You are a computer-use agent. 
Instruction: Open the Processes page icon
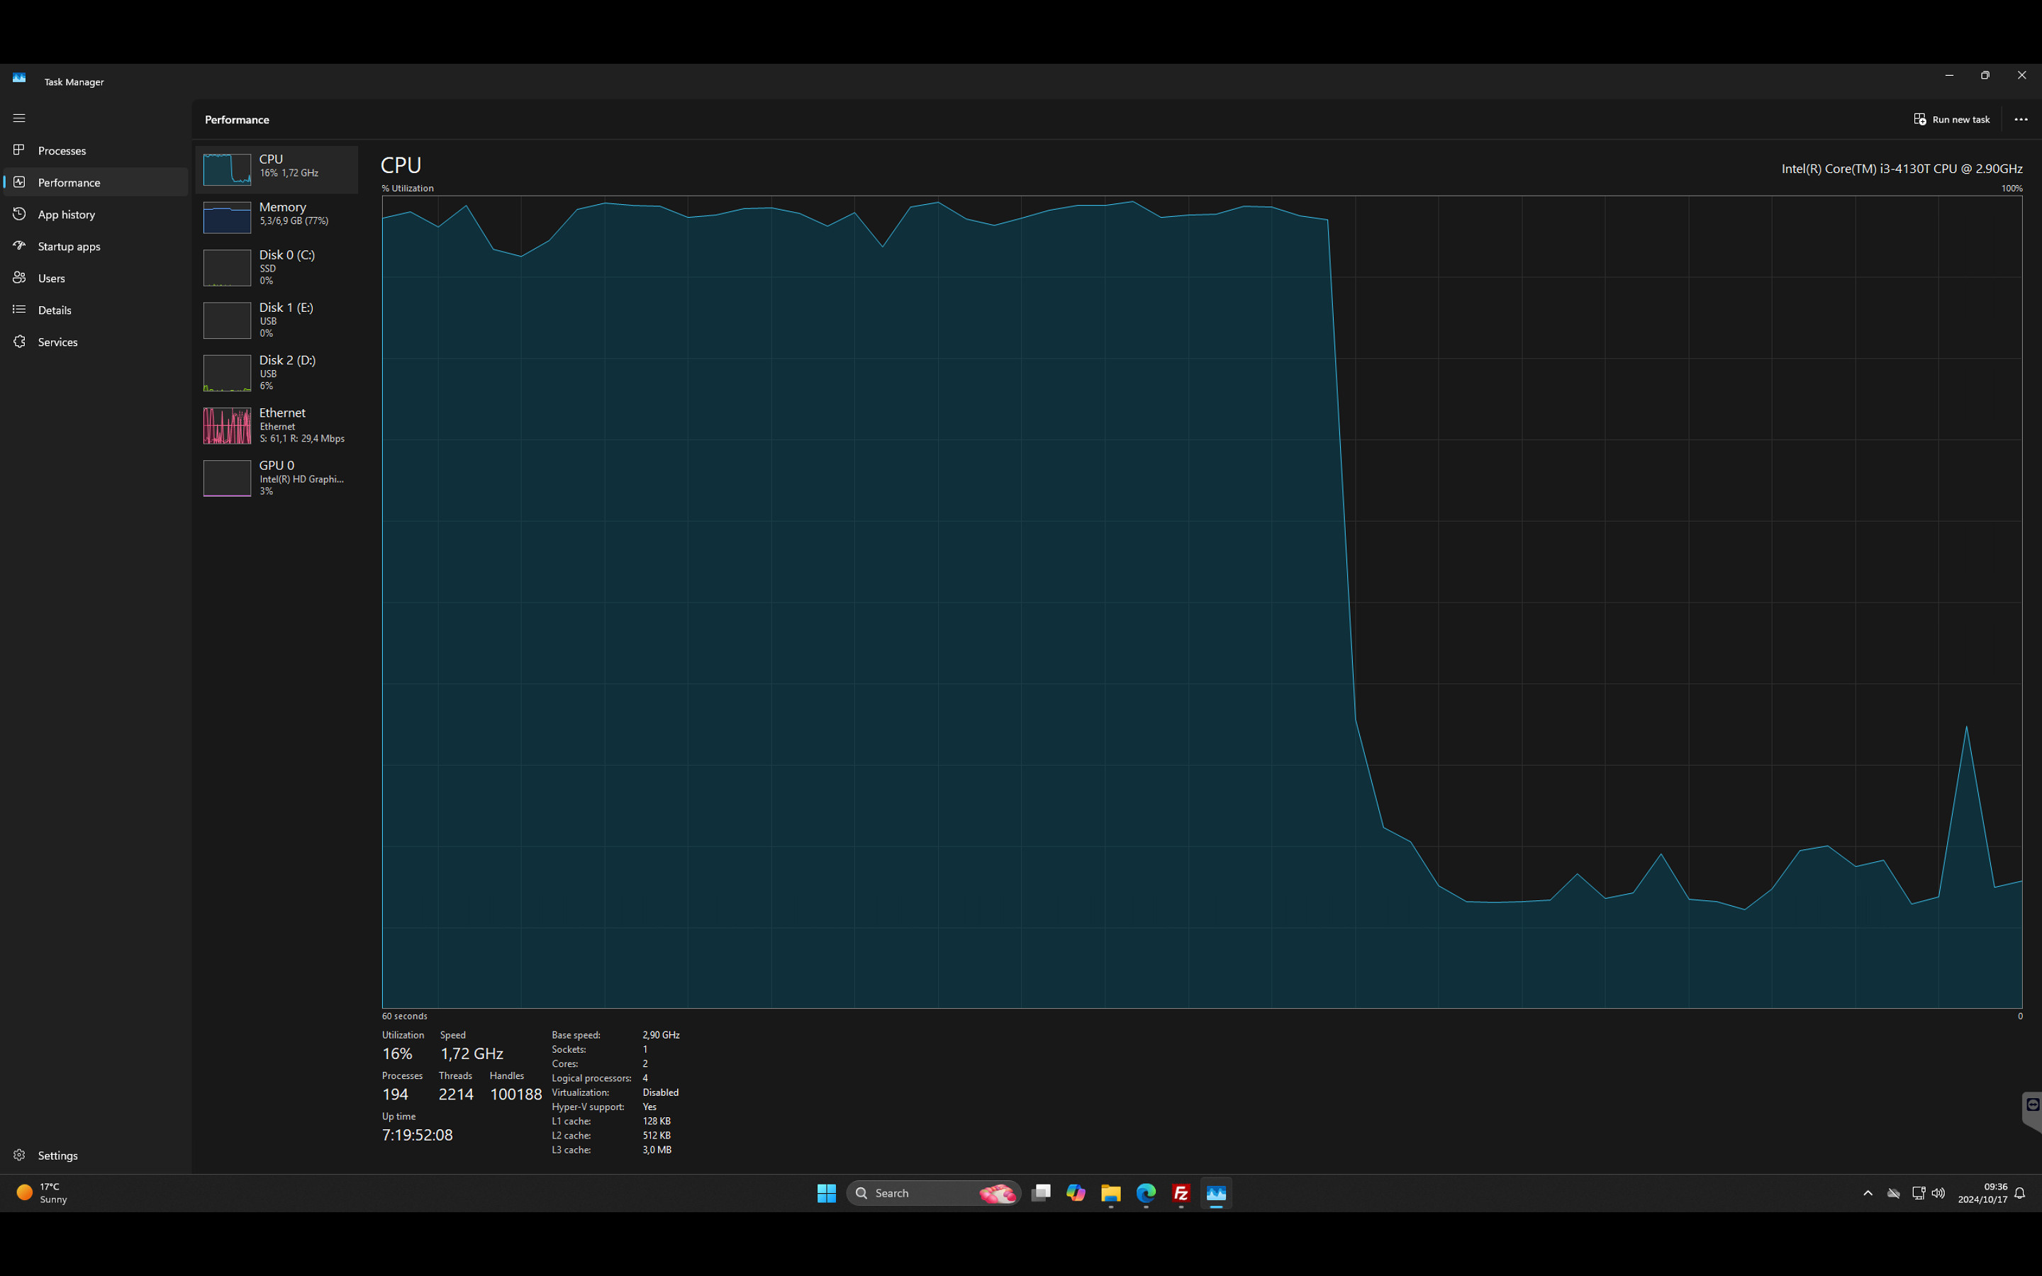[x=19, y=150]
